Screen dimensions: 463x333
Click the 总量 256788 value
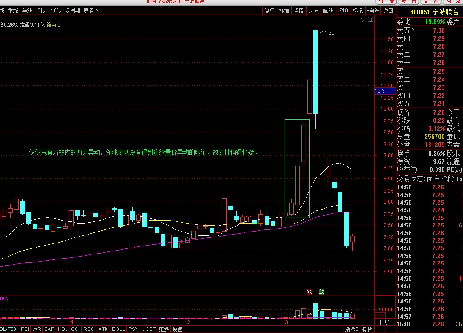(x=434, y=136)
